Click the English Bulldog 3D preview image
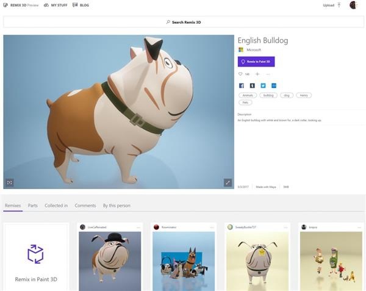 [118, 112]
